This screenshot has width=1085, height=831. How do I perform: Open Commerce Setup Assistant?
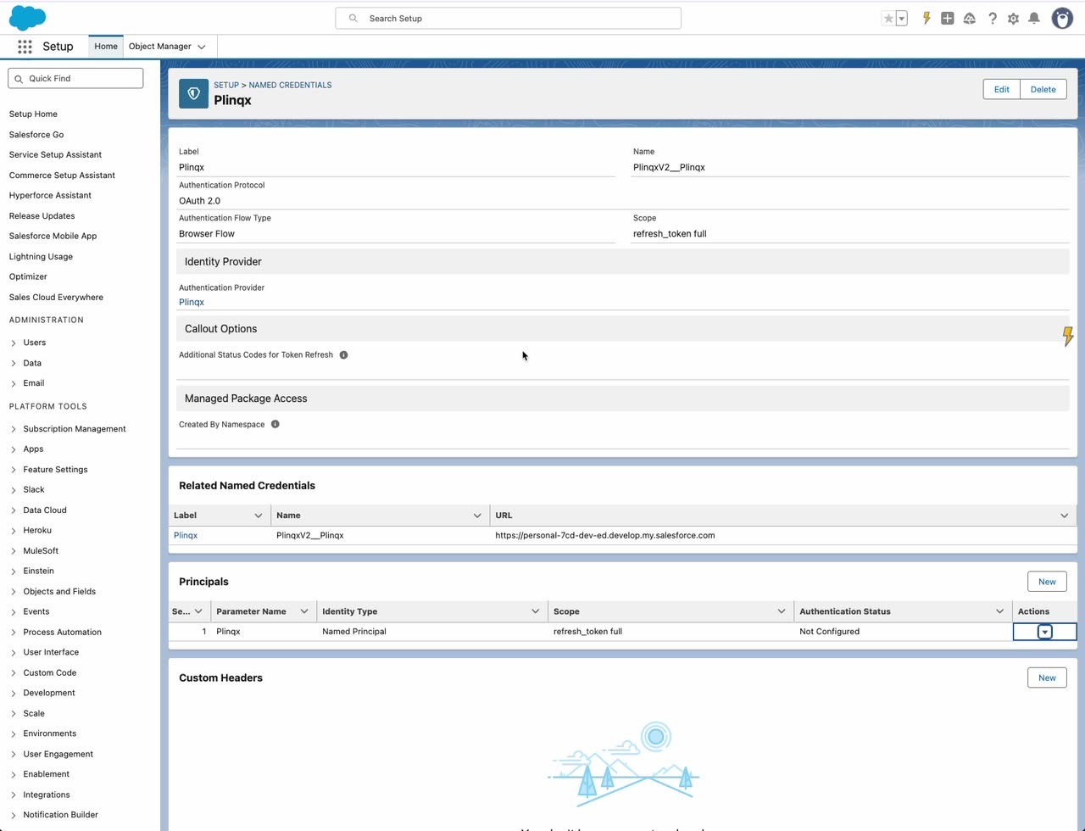(x=62, y=175)
